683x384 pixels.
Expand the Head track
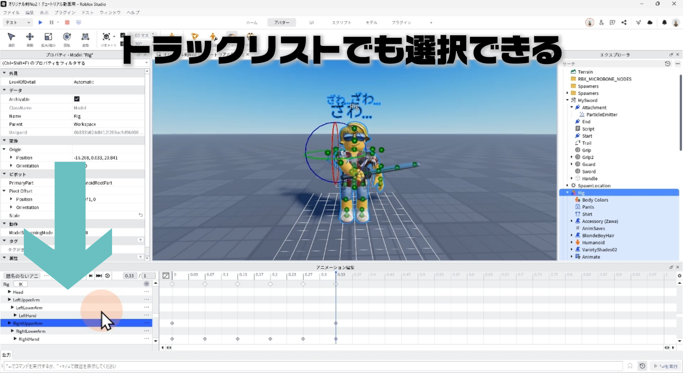coord(10,292)
